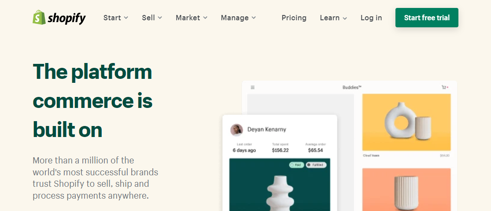This screenshot has height=211, width=491.
Task: Select the Cloud Vases yellow product image
Action: tap(406, 122)
